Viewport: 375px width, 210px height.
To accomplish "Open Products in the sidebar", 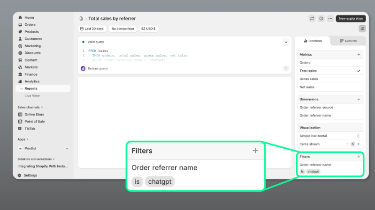I will pos(32,32).
